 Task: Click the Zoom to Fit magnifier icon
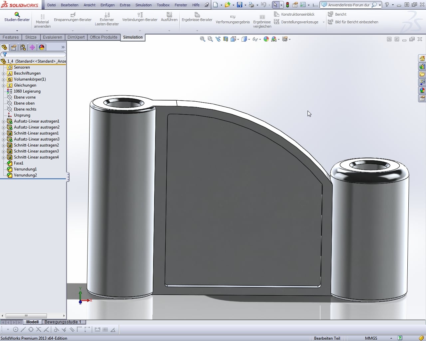coord(202,39)
